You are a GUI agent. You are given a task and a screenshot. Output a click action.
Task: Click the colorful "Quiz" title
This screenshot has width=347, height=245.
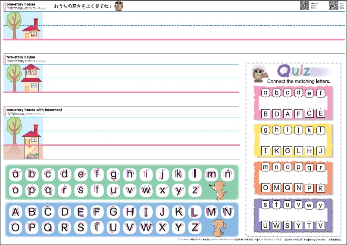click(294, 70)
